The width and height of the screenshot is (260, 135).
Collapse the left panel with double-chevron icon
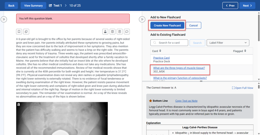tap(4, 19)
